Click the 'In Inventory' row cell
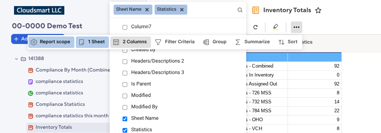 tap(267, 75)
